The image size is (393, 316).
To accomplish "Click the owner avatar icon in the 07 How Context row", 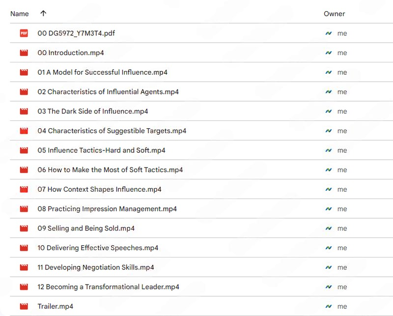I will [328, 189].
